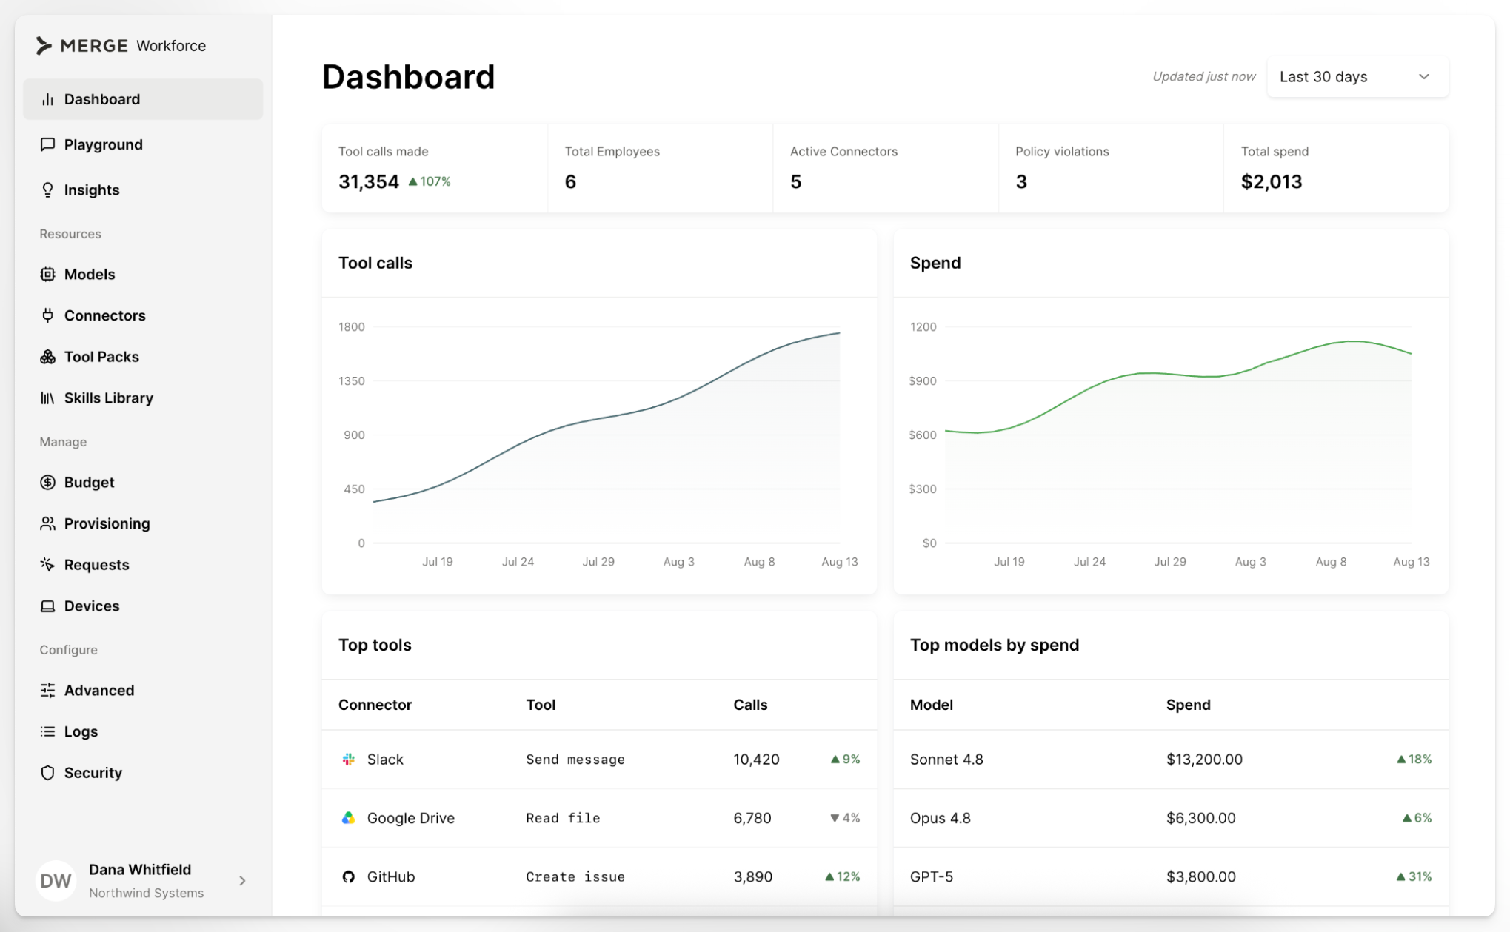Click the Requests cursor icon
The height and width of the screenshot is (932, 1510).
point(47,565)
